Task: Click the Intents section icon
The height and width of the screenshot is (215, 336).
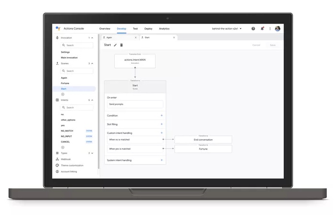Action: click(57, 100)
